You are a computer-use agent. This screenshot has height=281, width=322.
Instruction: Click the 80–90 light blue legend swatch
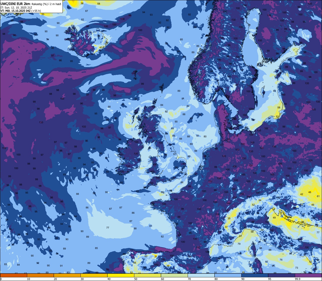tap(228, 275)
